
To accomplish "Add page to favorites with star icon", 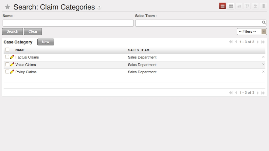I will pos(8,7).
